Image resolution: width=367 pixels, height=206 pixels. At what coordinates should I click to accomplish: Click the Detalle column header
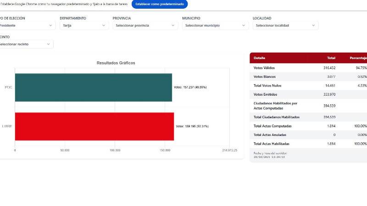click(x=259, y=58)
